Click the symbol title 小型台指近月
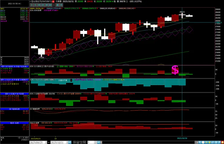The height and width of the screenshot is (144, 224). point(35,2)
